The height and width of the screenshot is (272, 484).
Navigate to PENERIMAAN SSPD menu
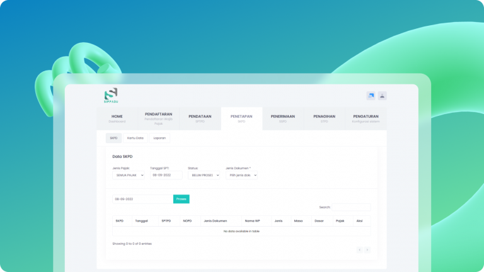click(283, 118)
